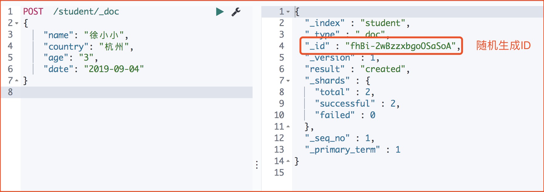The width and height of the screenshot is (544, 192).
Task: Collapse the "_shards" object fold arrow
Action: [x=288, y=81]
